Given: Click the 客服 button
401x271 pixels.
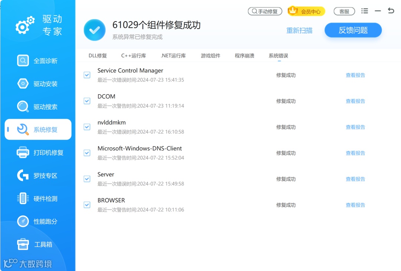Looking at the screenshot, I should click(344, 11).
